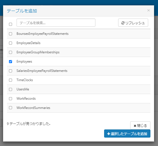Check the SalariesEmployeePayrollStatements checkbox
158x146 pixels.
pos(10,71)
